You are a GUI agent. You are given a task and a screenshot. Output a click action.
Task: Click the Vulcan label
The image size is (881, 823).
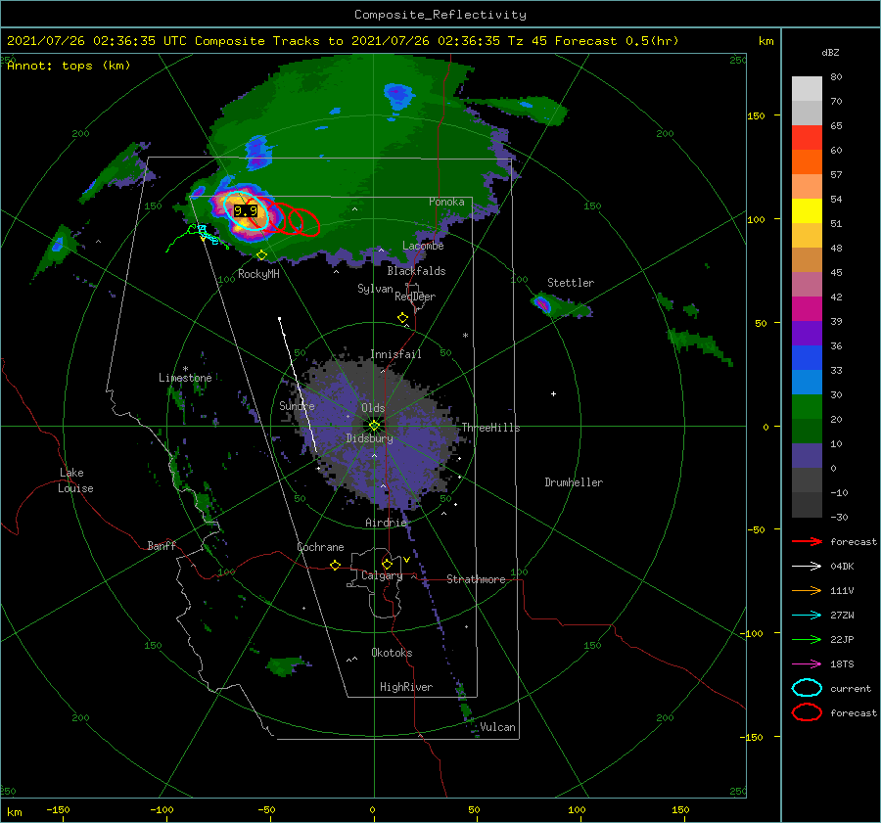tap(498, 727)
